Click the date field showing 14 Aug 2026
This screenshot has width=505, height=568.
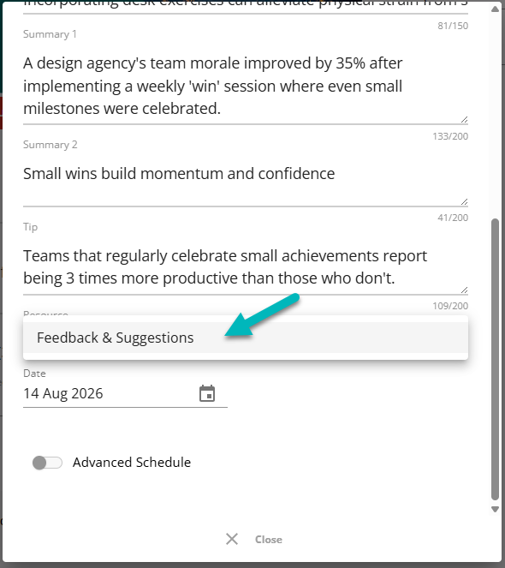click(110, 394)
